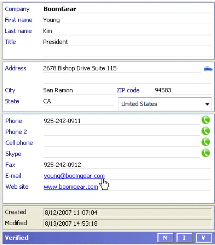Click green call icon for Phone 2
The image size is (215, 245).
pos(205,131)
